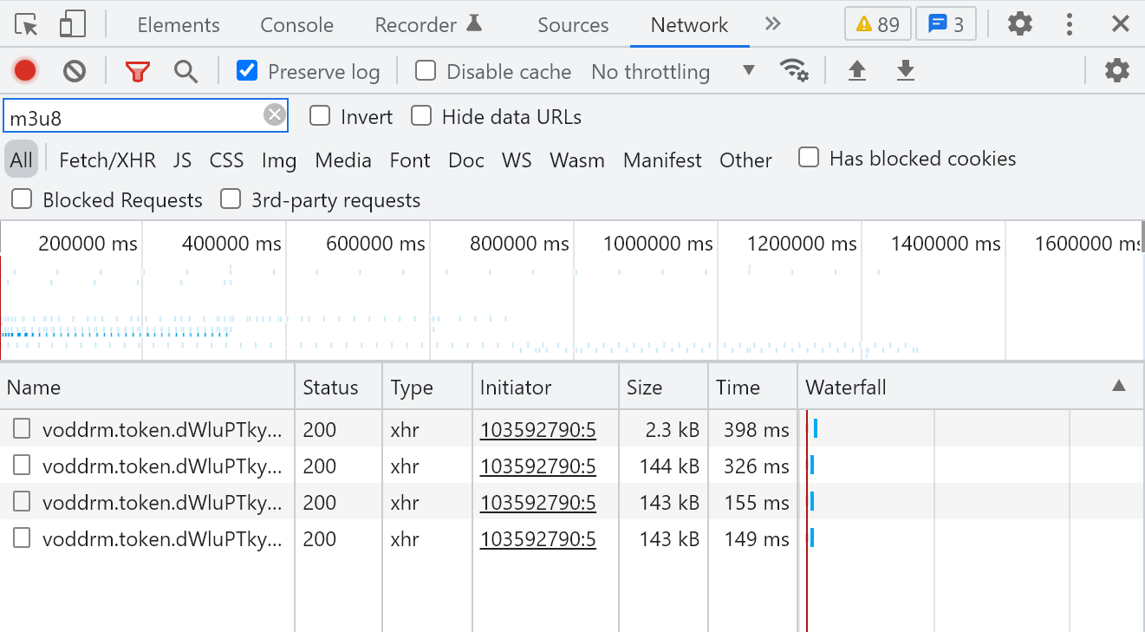1145x632 pixels.
Task: Open network conditions Wi-Fi icon
Action: point(794,70)
